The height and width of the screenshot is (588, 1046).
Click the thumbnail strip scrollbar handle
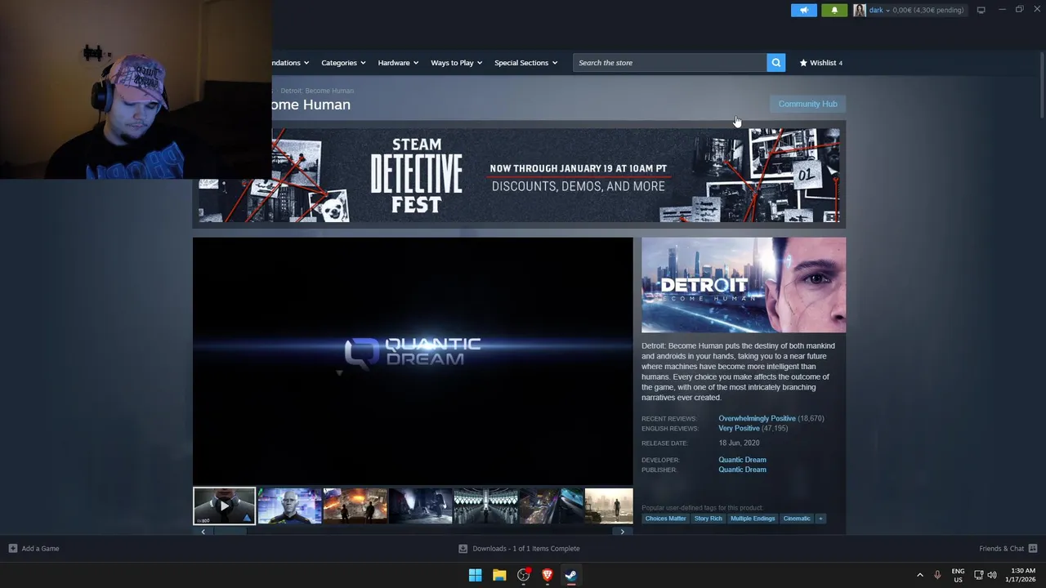point(230,532)
